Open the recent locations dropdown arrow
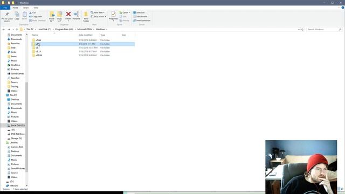Screen dimensions: 345x194 [x=13, y=29]
